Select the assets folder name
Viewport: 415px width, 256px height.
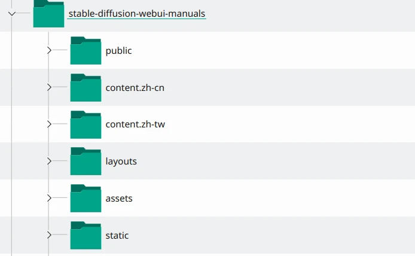[x=118, y=199]
